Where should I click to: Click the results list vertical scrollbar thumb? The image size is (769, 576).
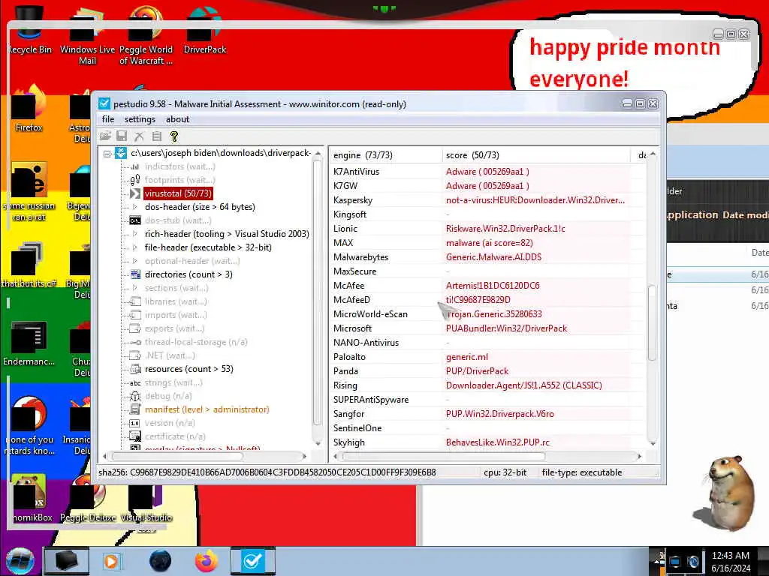point(652,322)
